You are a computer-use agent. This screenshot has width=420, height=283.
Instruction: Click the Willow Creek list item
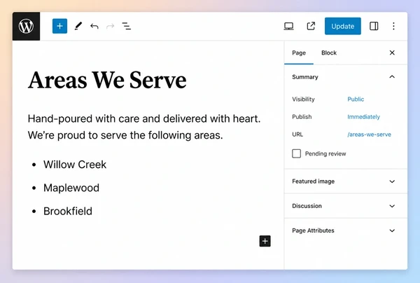pyautogui.click(x=75, y=165)
